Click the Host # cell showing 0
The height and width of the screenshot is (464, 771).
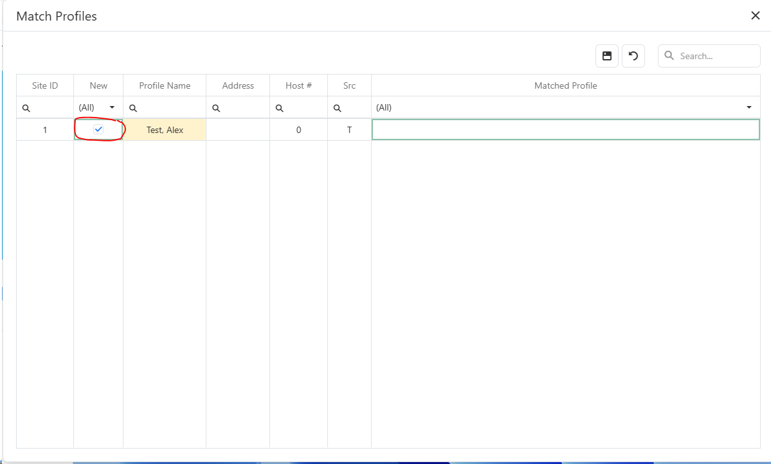[298, 130]
